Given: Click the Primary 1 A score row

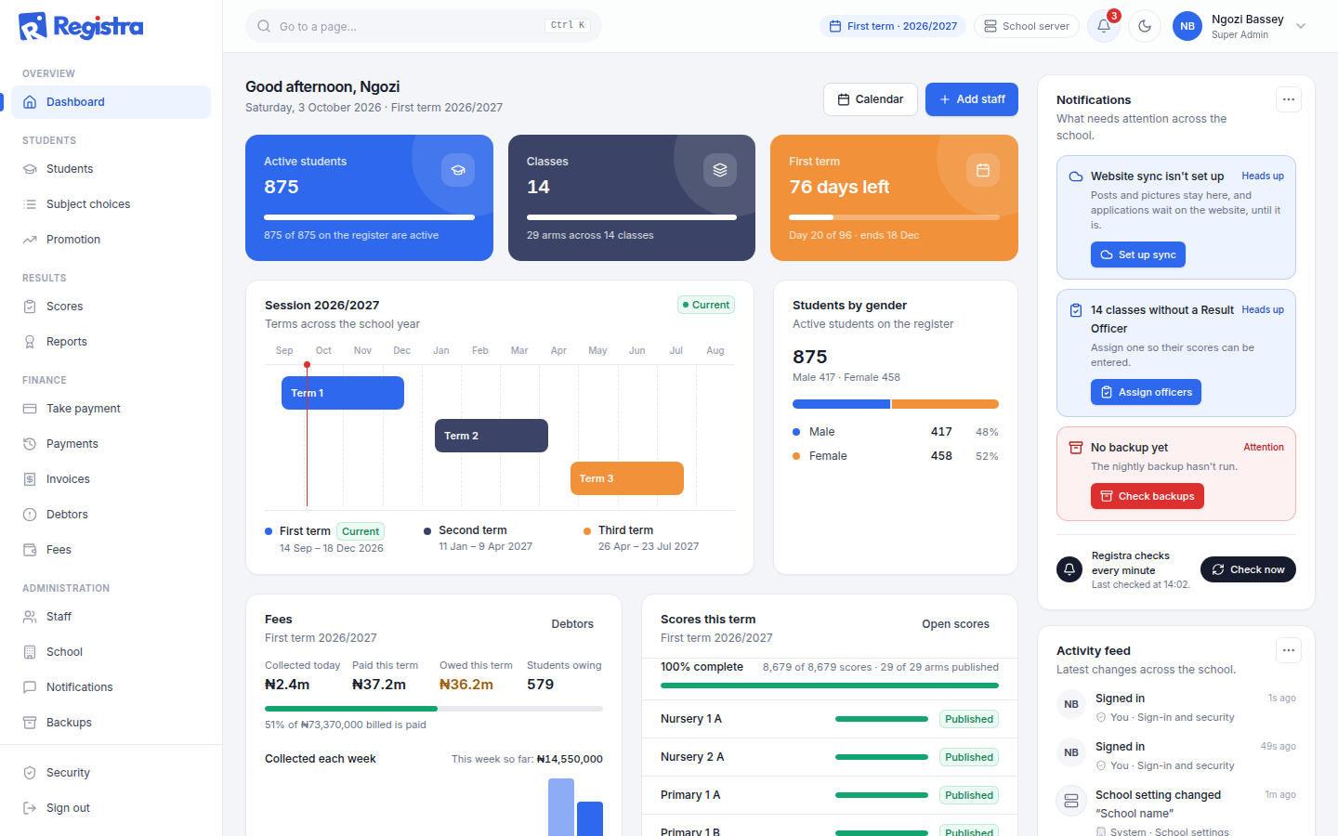Looking at the screenshot, I should pos(830,795).
